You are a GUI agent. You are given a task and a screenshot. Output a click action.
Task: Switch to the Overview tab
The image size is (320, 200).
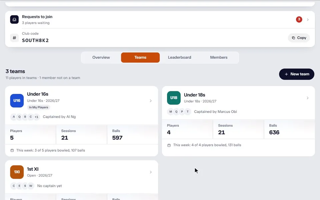click(101, 58)
